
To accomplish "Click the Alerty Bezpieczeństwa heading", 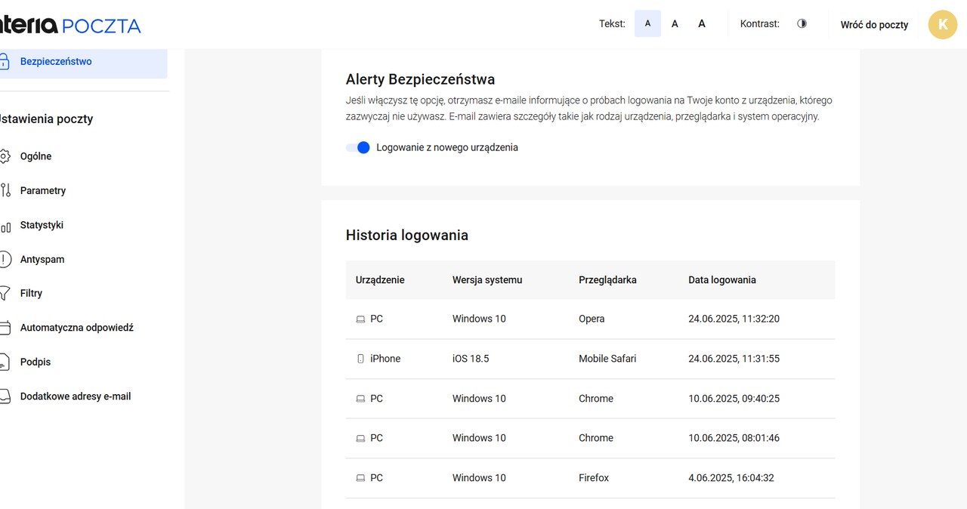I will pos(420,79).
